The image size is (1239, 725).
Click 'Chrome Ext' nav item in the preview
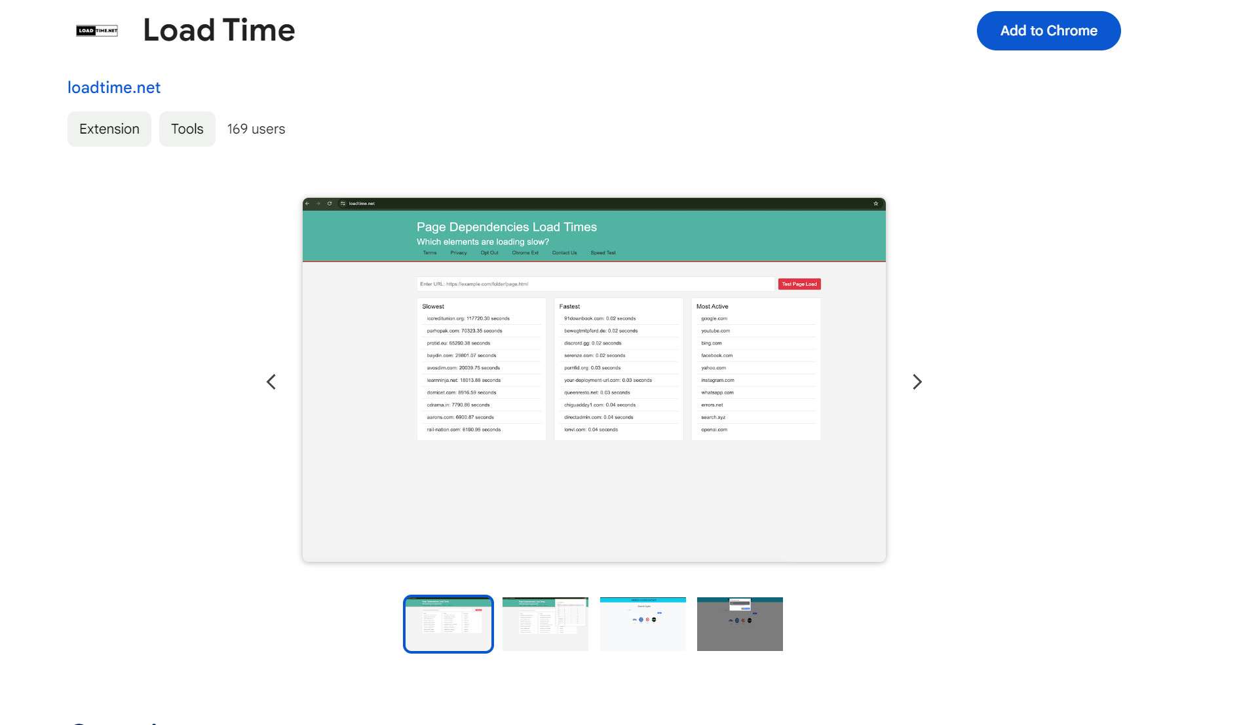point(525,253)
